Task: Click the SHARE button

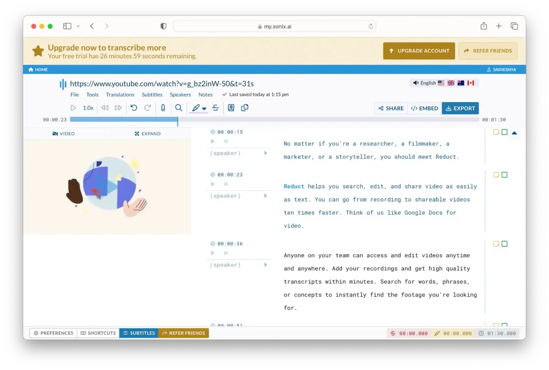Action: (x=391, y=108)
